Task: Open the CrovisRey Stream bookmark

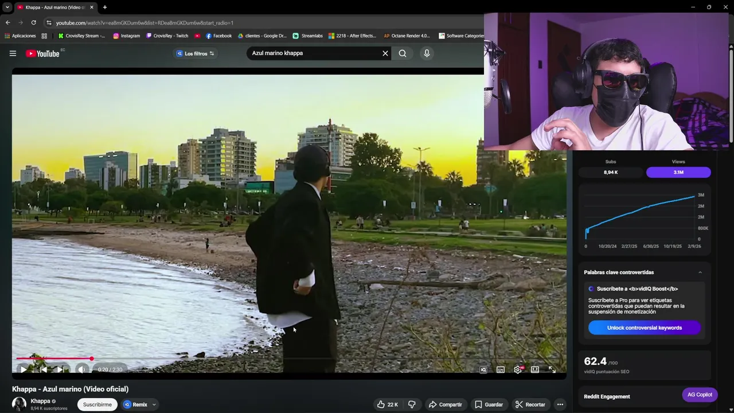Action: [x=81, y=36]
